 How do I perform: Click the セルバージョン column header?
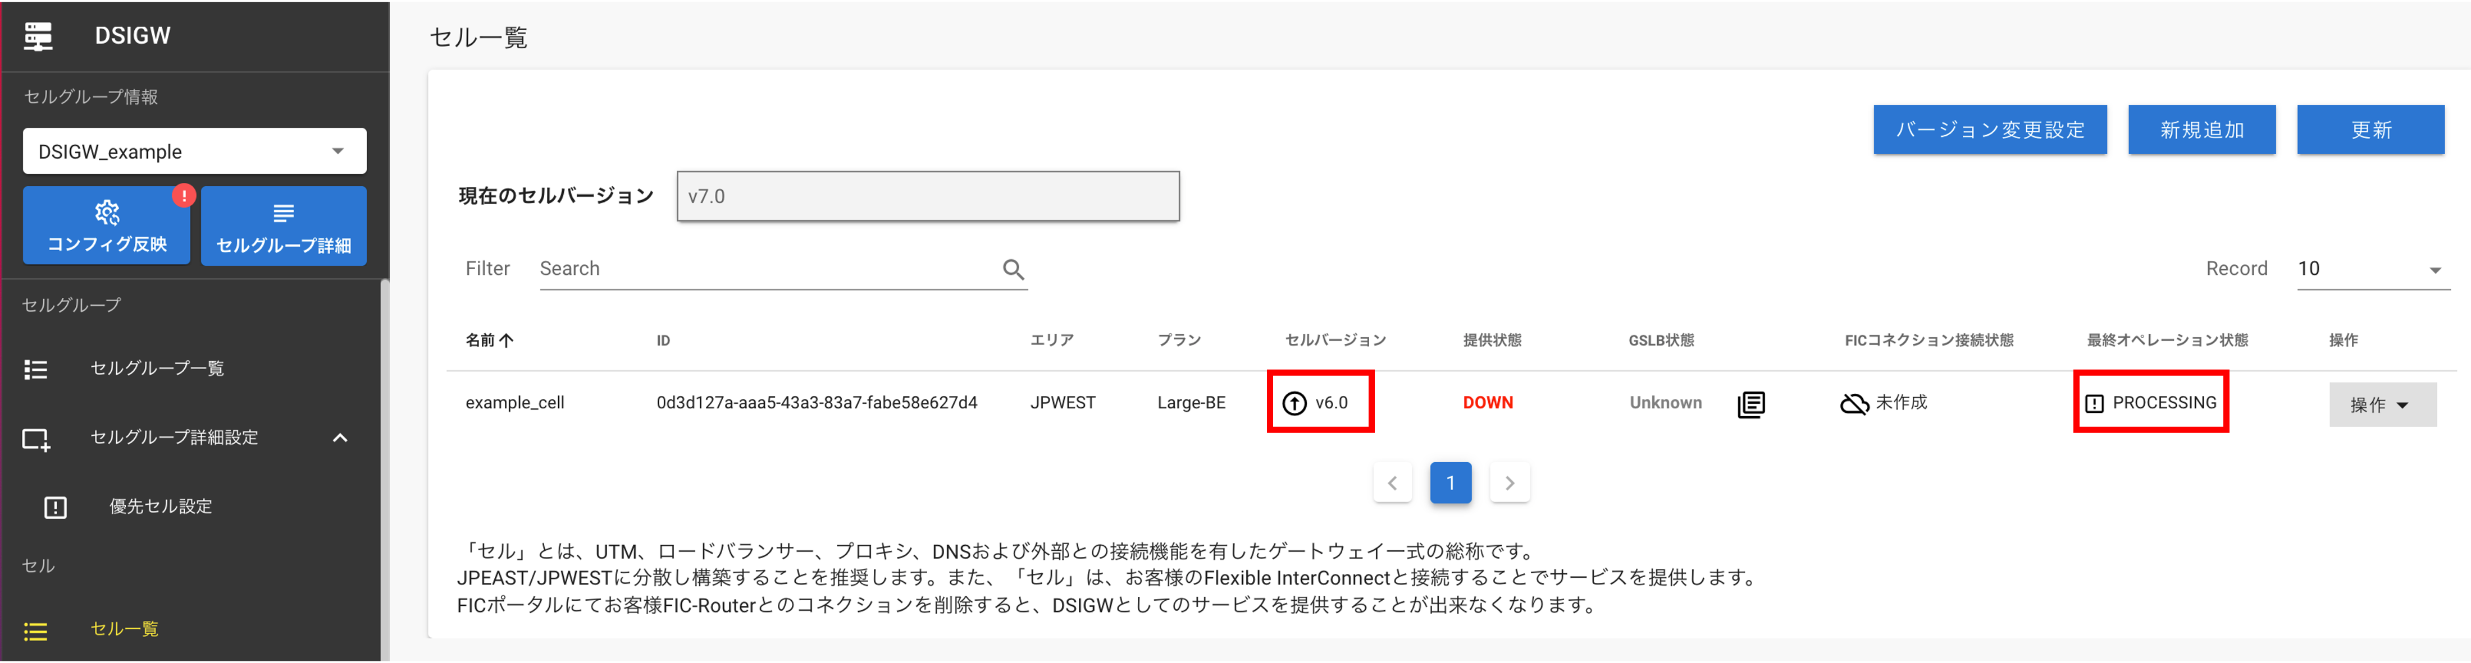[1335, 340]
